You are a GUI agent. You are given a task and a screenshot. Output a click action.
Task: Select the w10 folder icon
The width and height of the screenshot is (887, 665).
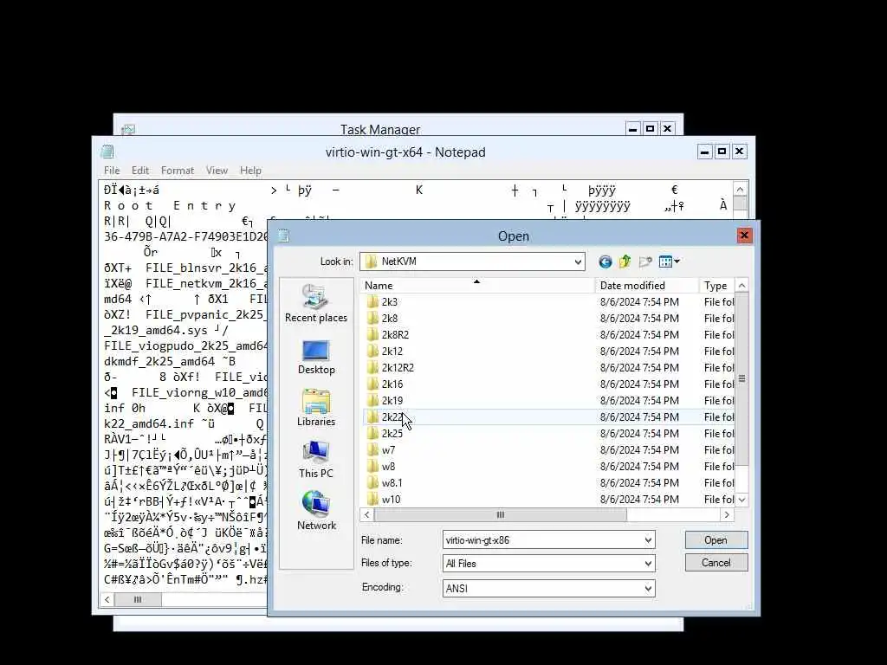pos(372,500)
